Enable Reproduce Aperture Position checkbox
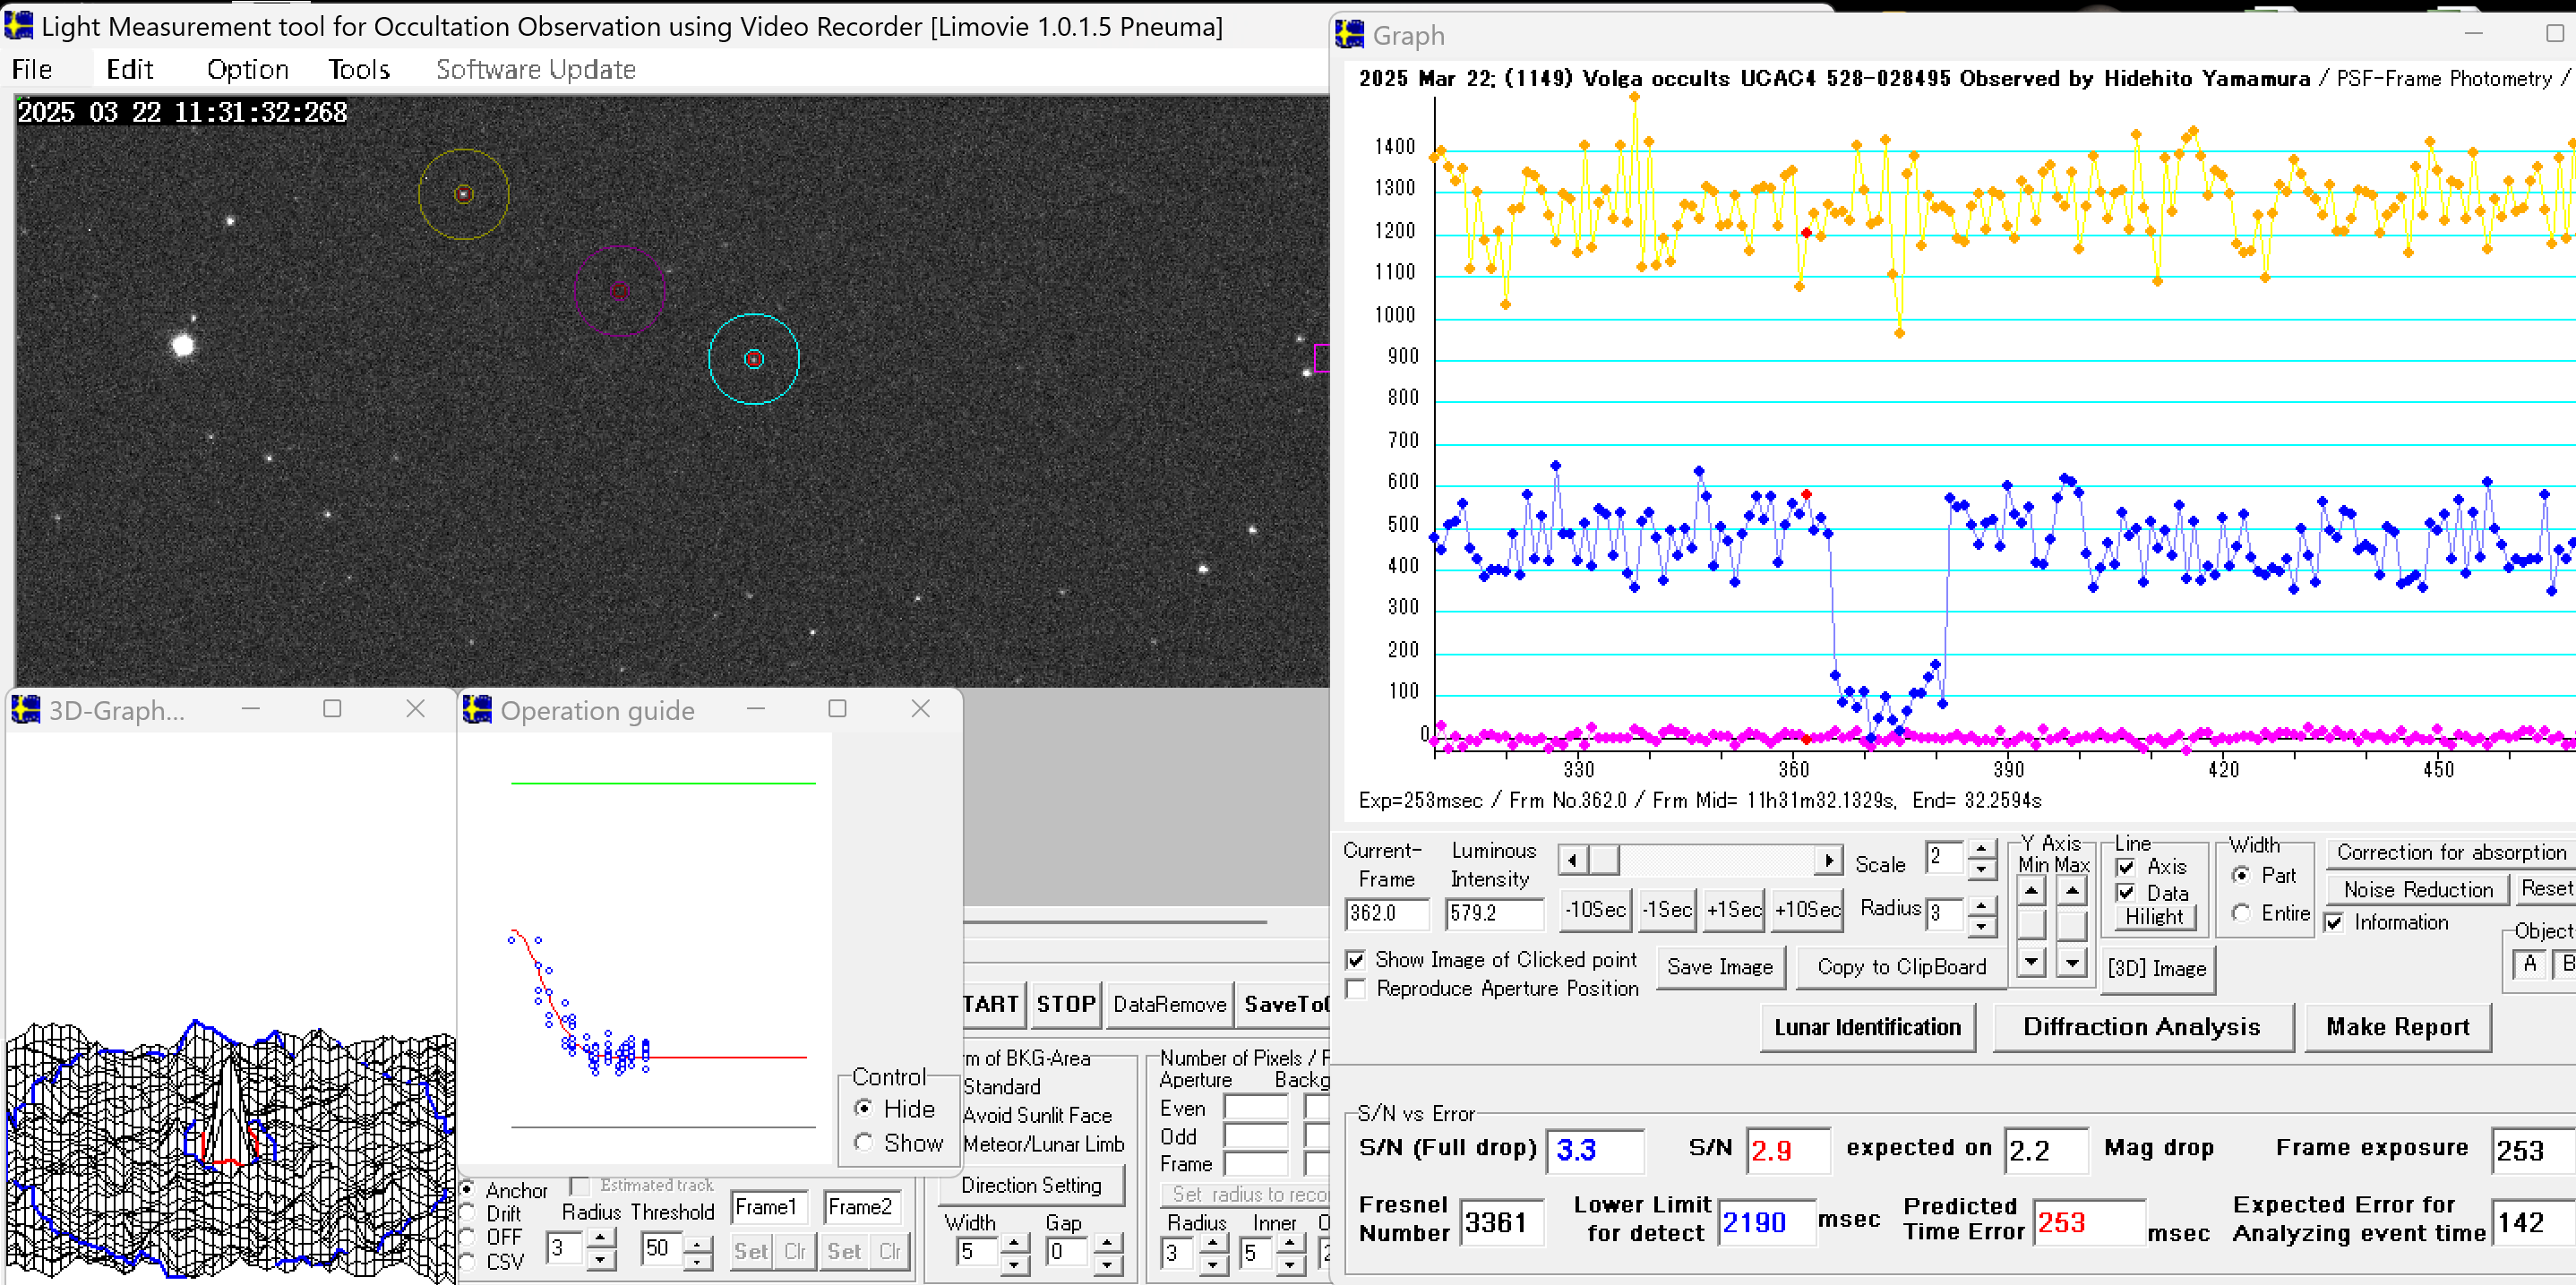The image size is (2576, 1285). click(1356, 989)
